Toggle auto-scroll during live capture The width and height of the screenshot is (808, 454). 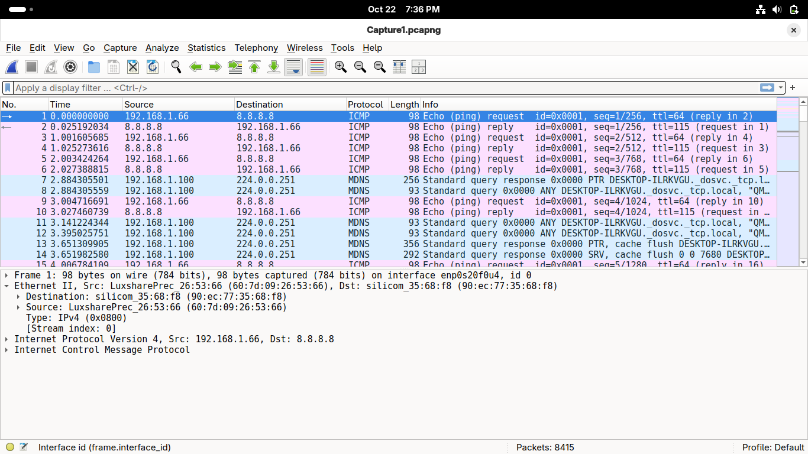tap(293, 67)
